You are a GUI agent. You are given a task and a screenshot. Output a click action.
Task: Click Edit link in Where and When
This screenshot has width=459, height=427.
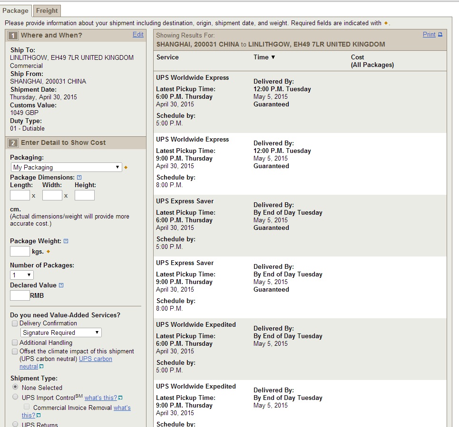pos(138,35)
